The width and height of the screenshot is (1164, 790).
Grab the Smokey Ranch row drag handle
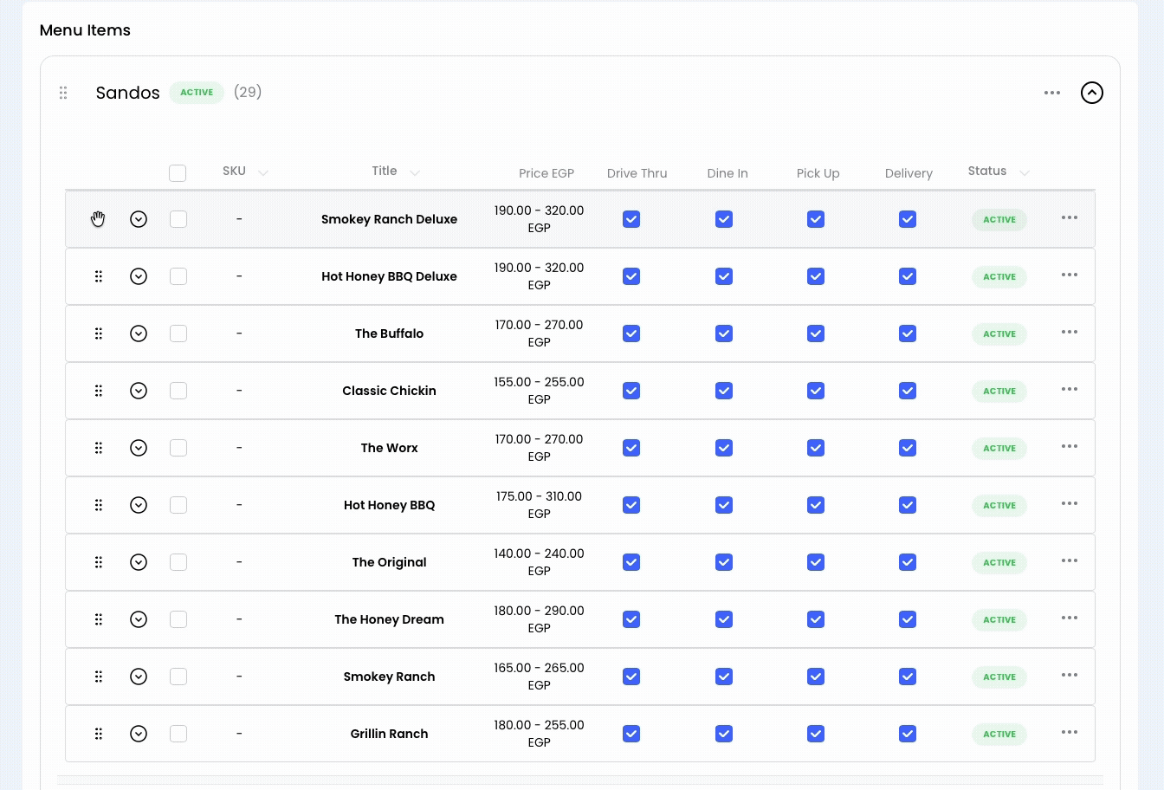pyautogui.click(x=99, y=677)
